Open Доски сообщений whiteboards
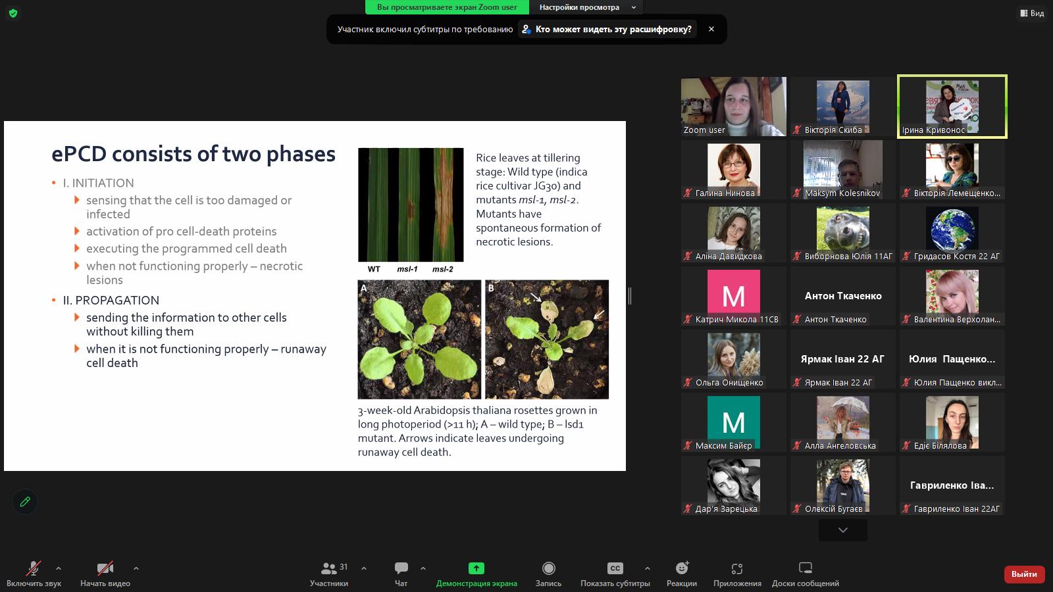 [x=806, y=574]
